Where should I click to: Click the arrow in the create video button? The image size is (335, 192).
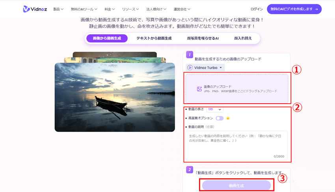pyautogui.click(x=316, y=9)
